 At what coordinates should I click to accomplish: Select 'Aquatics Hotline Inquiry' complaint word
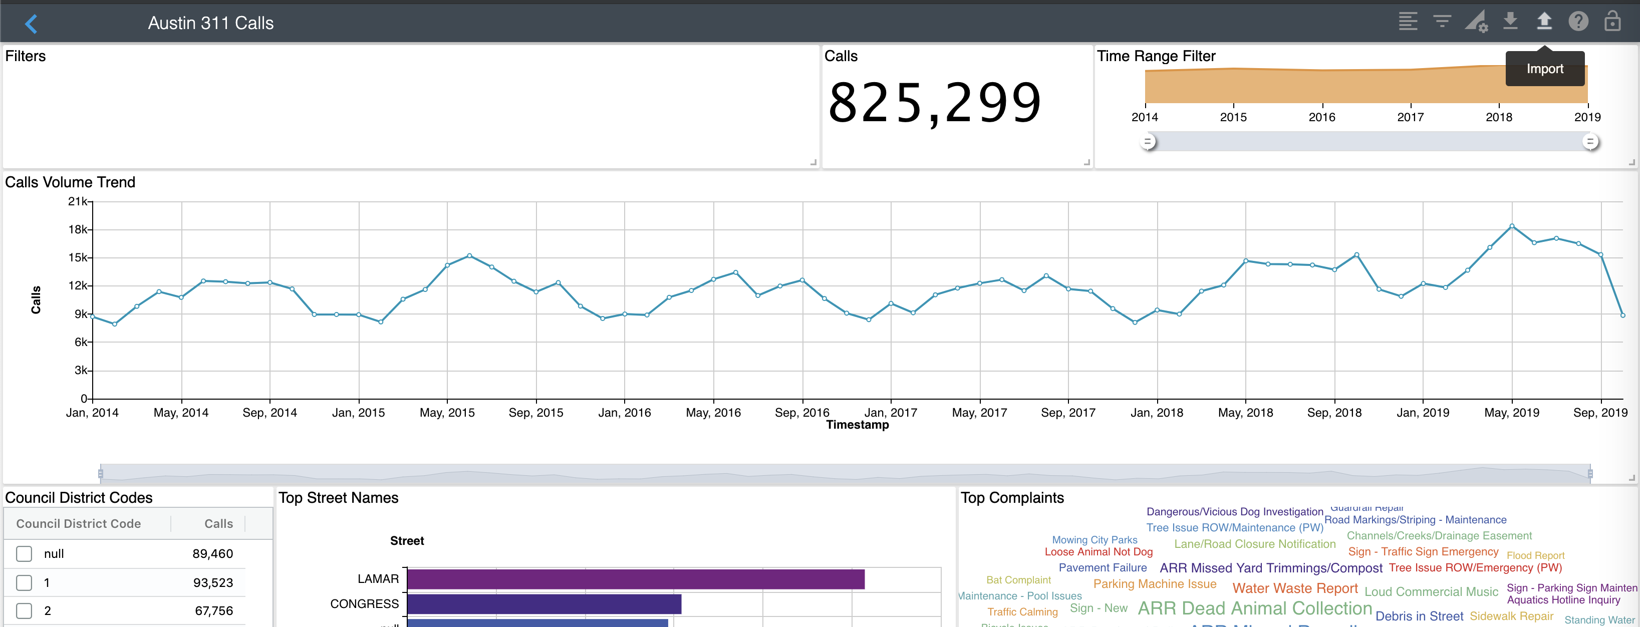1563,599
